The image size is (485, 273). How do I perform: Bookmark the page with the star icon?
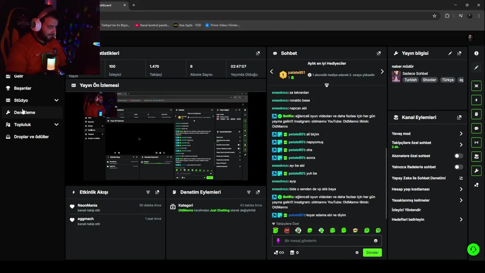[x=435, y=16]
